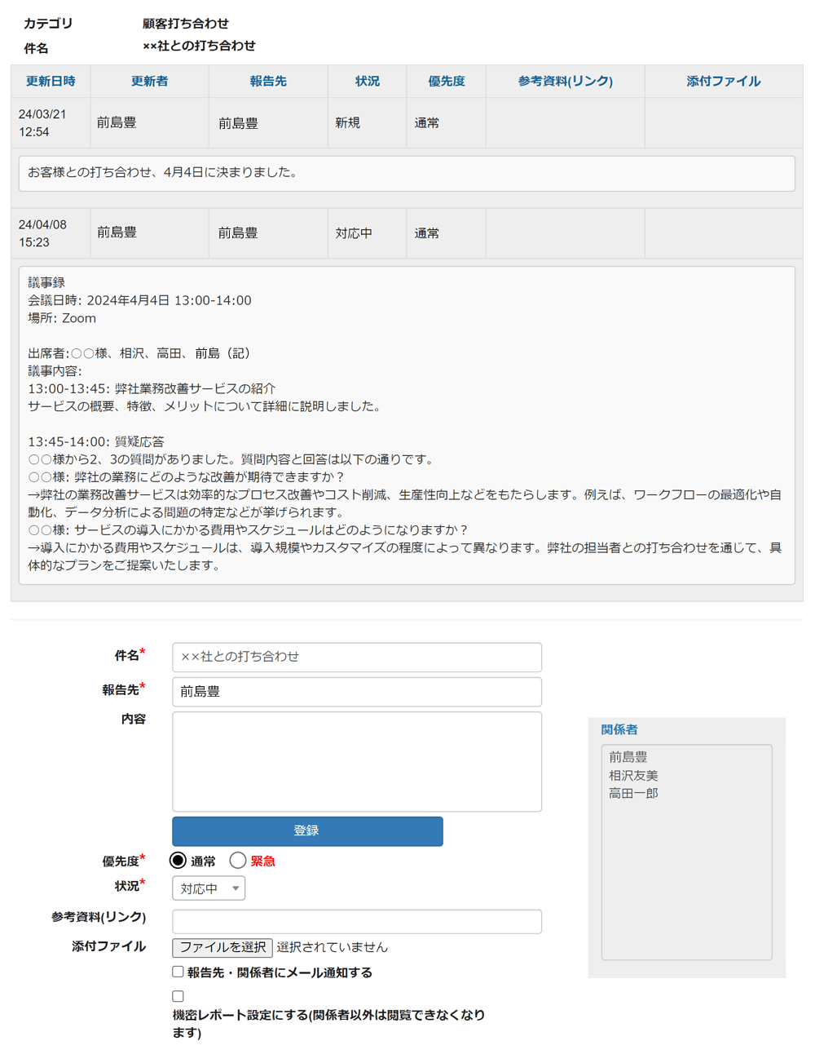Click the 選択されていません file status text
815x1063 pixels.
click(x=333, y=947)
